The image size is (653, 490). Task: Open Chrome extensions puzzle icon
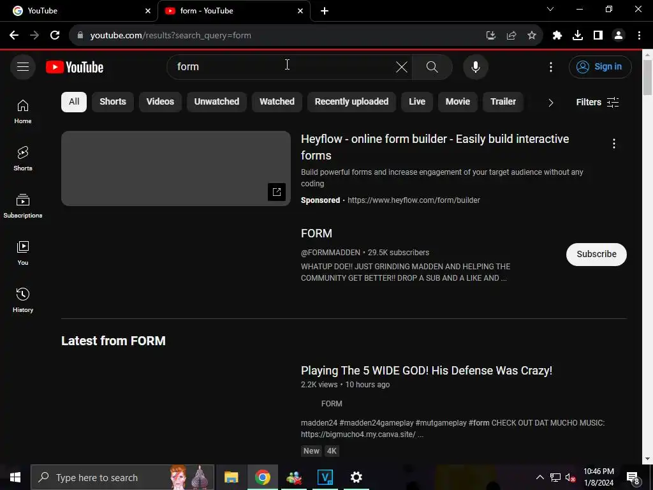coord(557,36)
